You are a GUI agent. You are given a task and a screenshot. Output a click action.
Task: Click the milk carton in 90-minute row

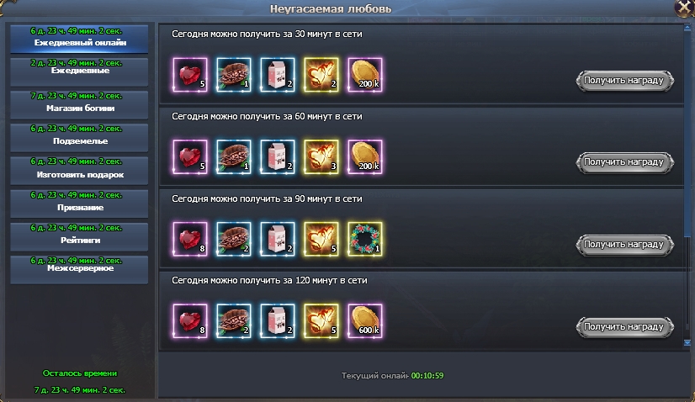coord(278,239)
